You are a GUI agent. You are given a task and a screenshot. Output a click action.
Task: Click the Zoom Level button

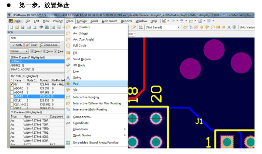point(50,45)
